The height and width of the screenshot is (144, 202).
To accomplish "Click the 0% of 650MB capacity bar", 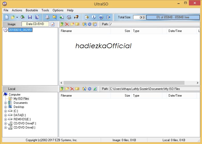I will tap(173, 17).
